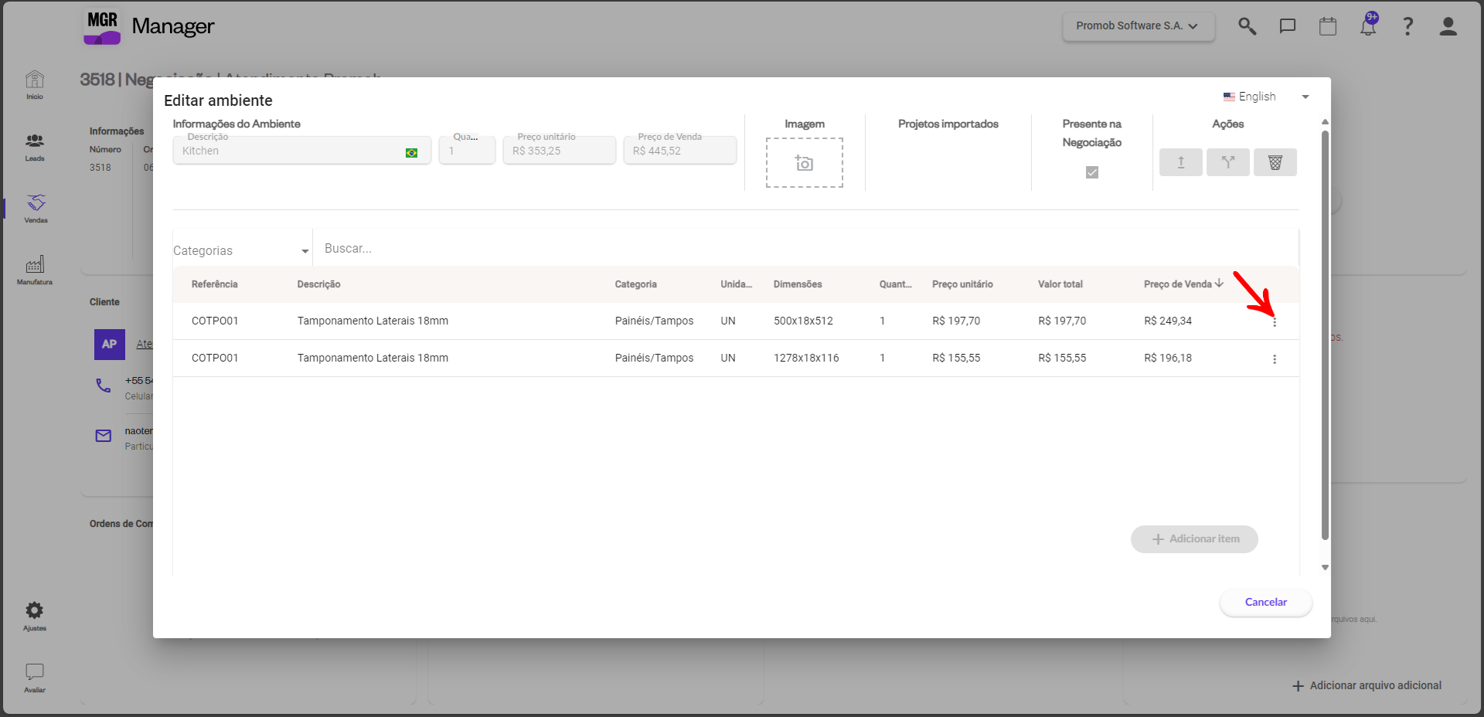
Task: Open Manufatura section in sidebar
Action: click(x=35, y=270)
